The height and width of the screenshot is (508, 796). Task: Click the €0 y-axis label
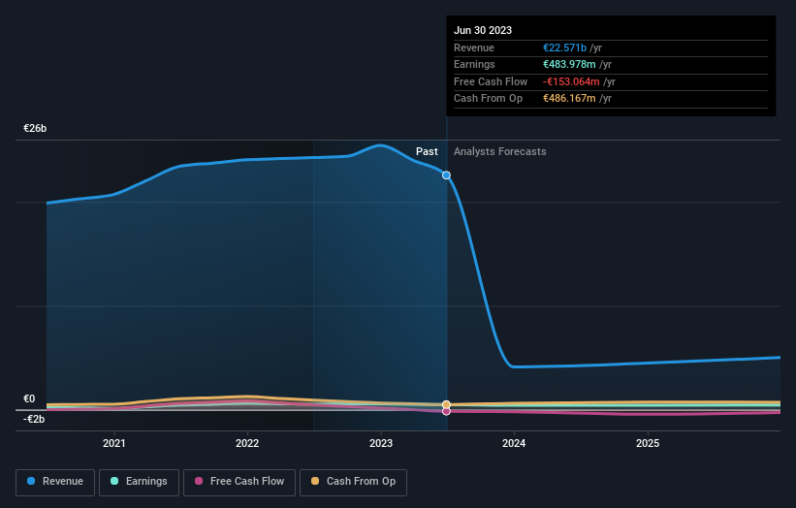29,398
